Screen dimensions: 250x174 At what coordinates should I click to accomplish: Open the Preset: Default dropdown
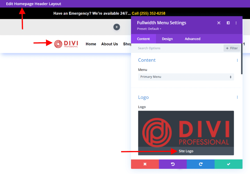tap(149, 29)
